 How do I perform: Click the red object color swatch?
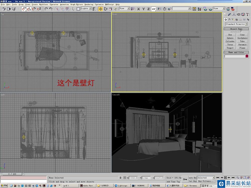click(247, 56)
